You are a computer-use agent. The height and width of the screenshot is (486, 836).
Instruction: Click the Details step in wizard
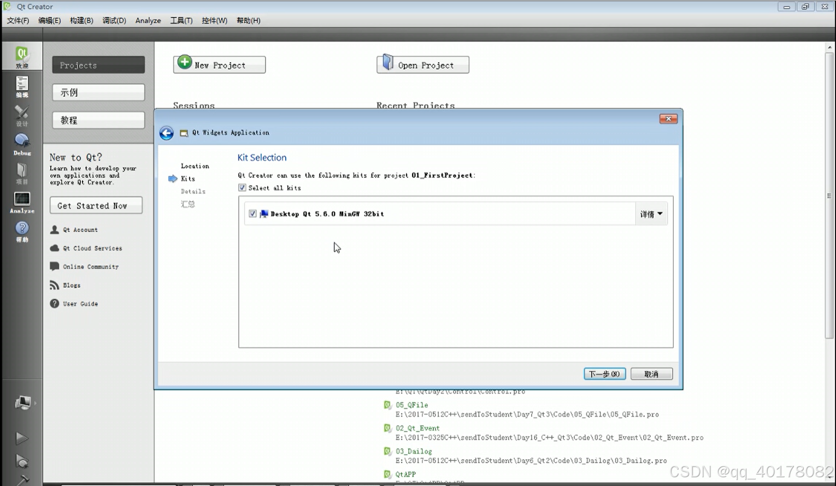click(193, 191)
